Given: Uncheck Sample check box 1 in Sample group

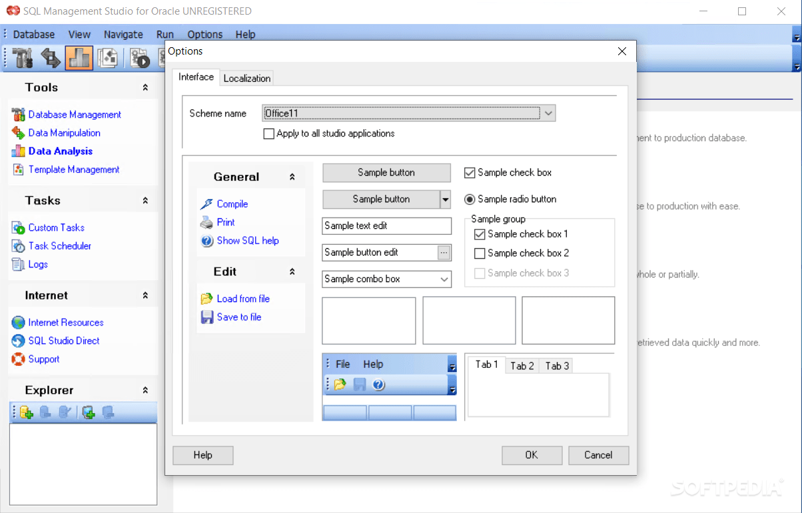Looking at the screenshot, I should pyautogui.click(x=480, y=234).
